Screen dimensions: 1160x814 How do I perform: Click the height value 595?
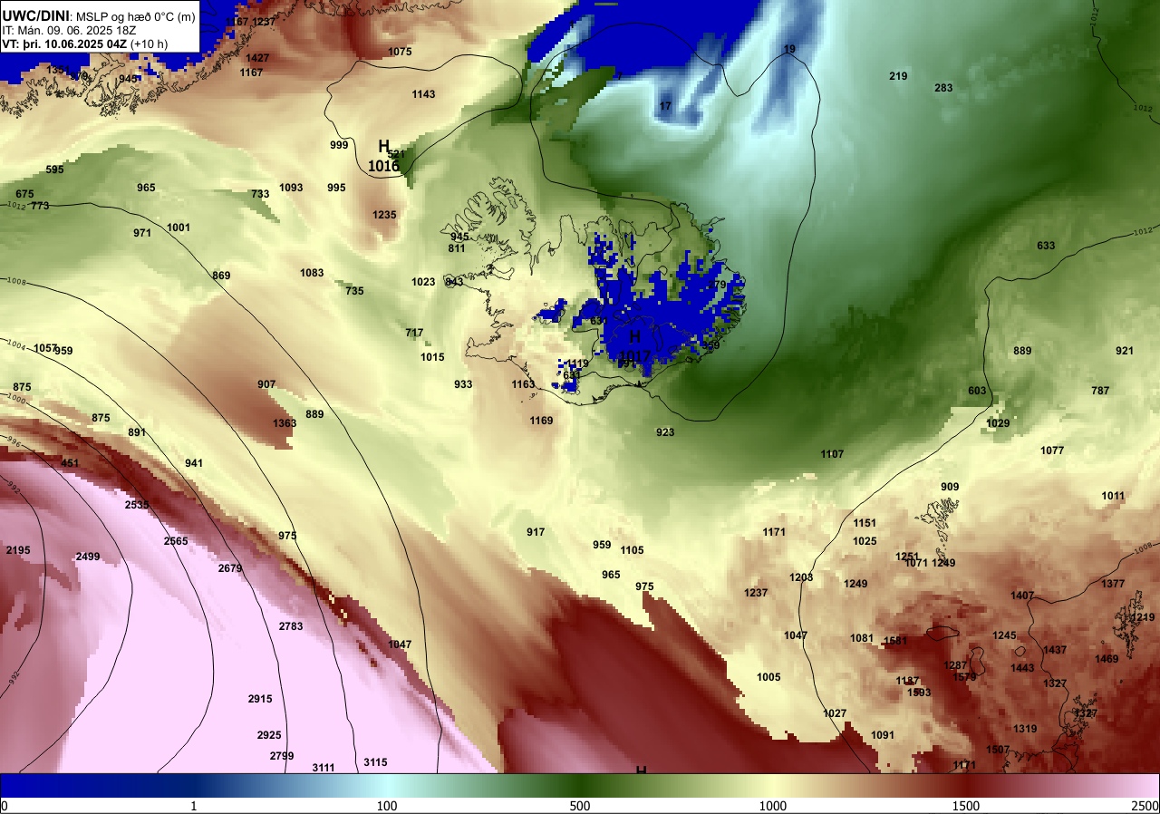tap(54, 170)
